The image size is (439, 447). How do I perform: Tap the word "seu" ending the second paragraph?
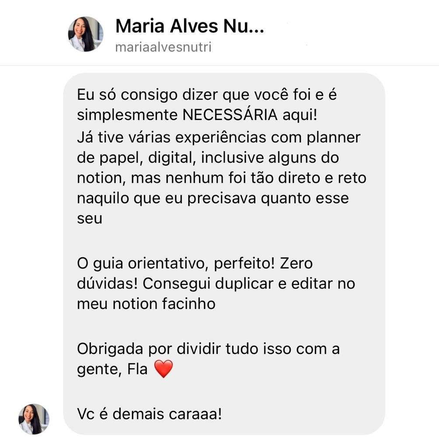[x=89, y=219]
